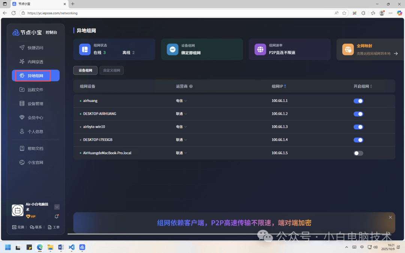Click the 全网映射 orange icon
The image size is (405, 253).
click(x=348, y=49)
